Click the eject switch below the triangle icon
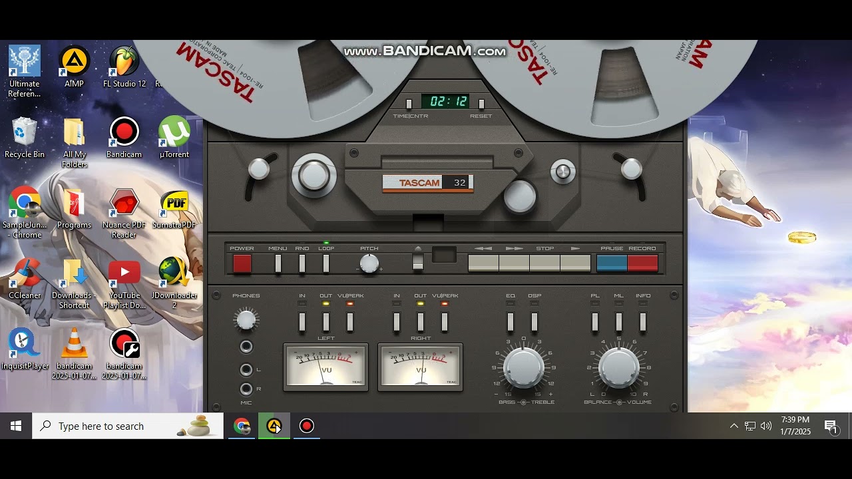 point(418,262)
